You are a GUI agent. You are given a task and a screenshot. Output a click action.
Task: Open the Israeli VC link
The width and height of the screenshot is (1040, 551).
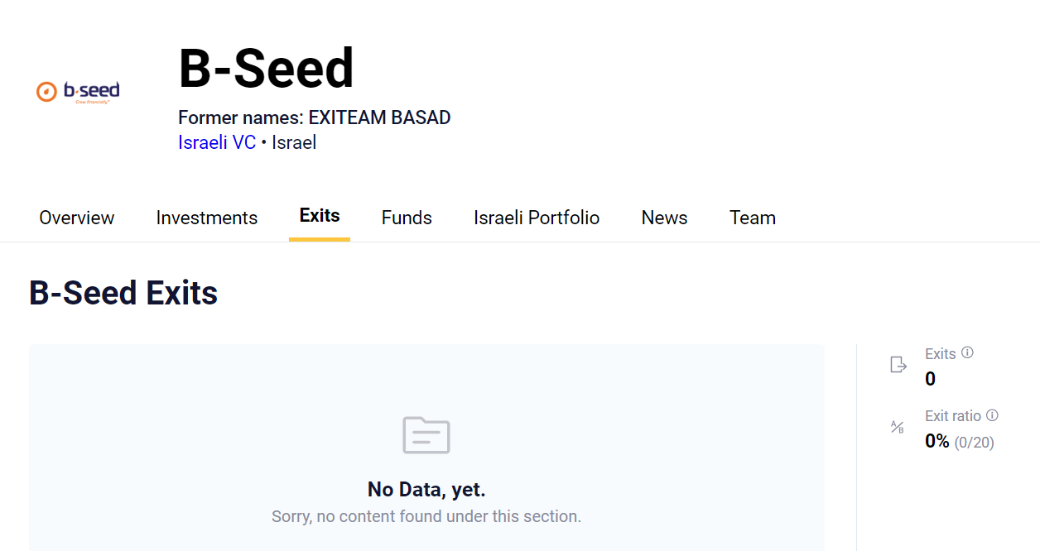tap(217, 142)
